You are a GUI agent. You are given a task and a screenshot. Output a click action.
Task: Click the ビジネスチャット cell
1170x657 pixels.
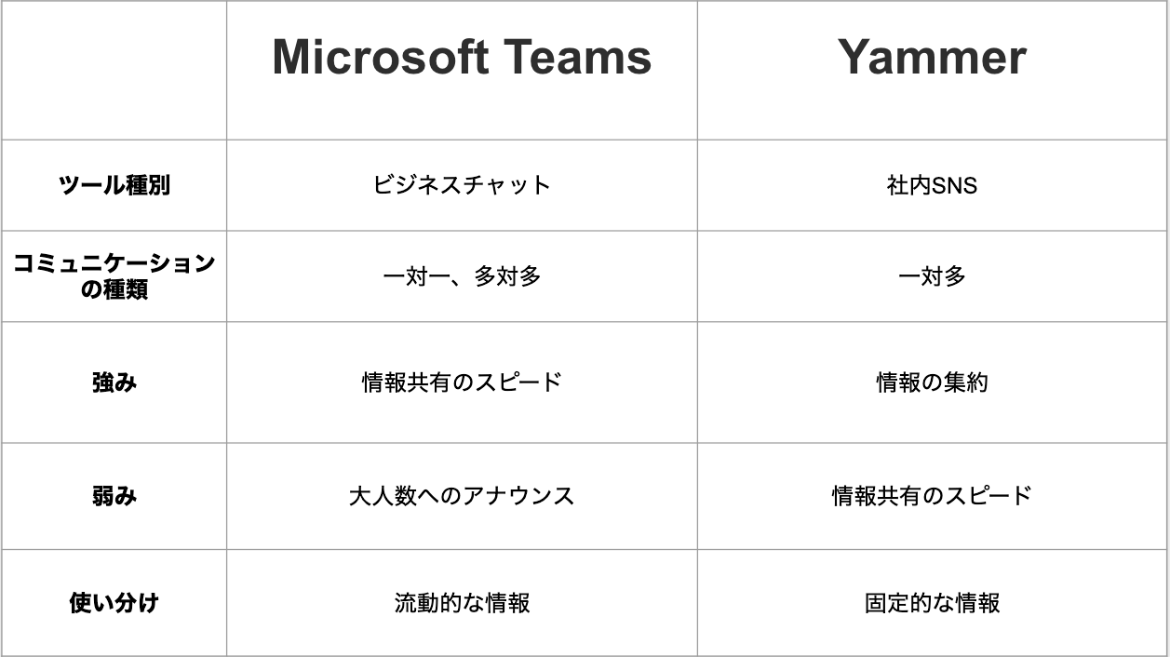point(462,185)
